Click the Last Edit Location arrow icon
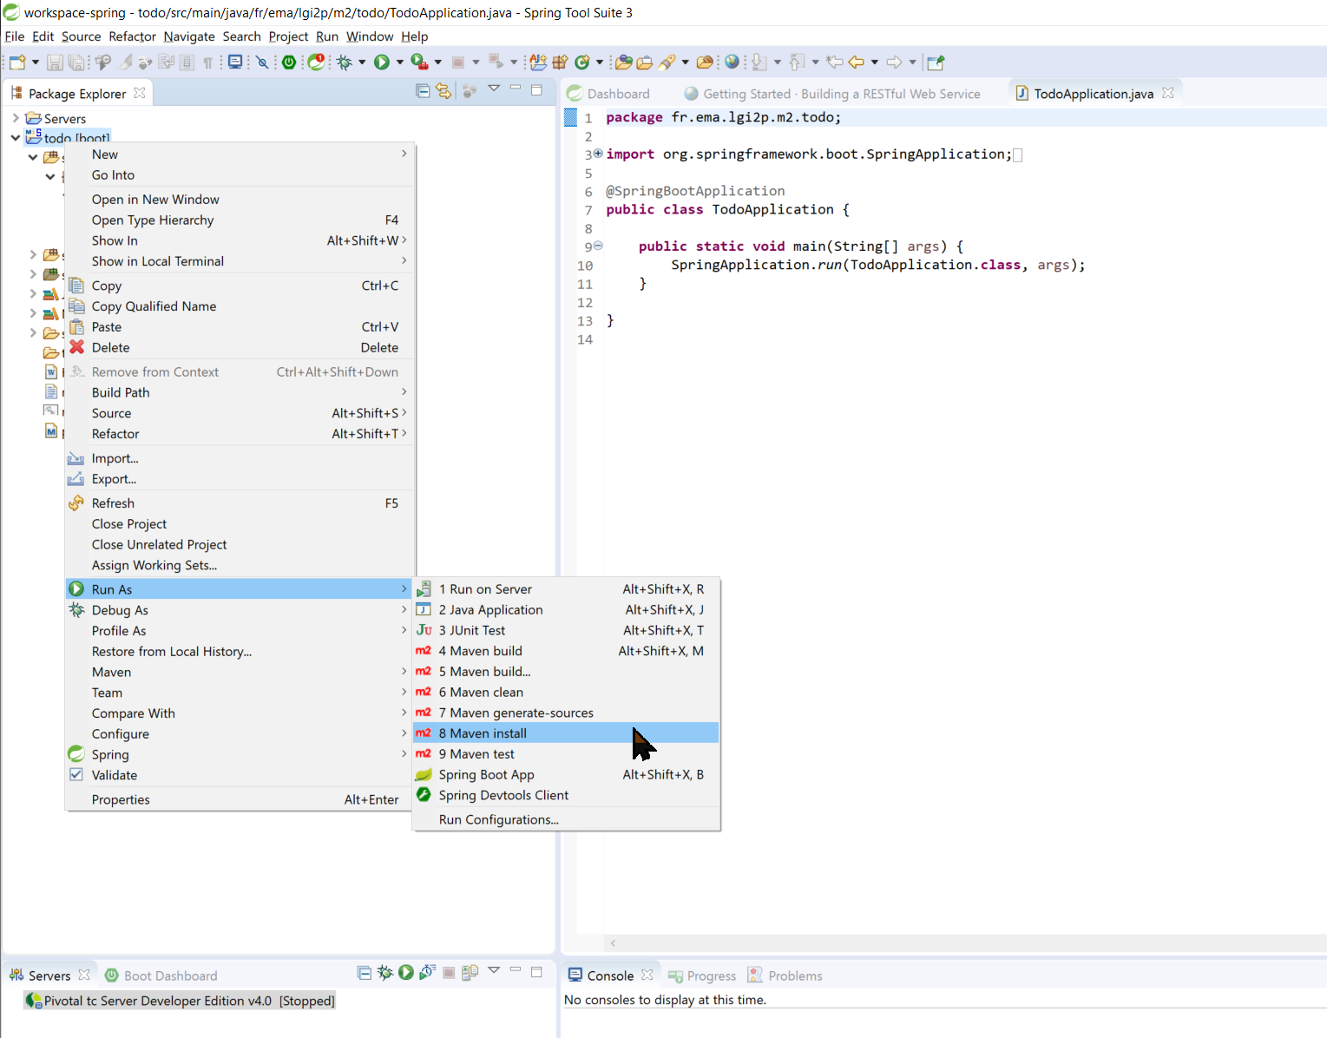The height and width of the screenshot is (1038, 1327). point(835,62)
